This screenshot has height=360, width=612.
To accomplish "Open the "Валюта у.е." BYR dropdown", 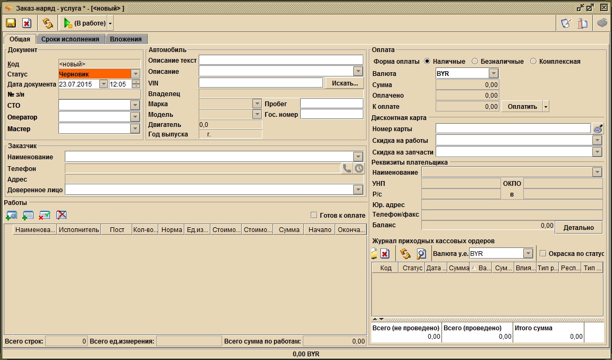I will click(528, 253).
